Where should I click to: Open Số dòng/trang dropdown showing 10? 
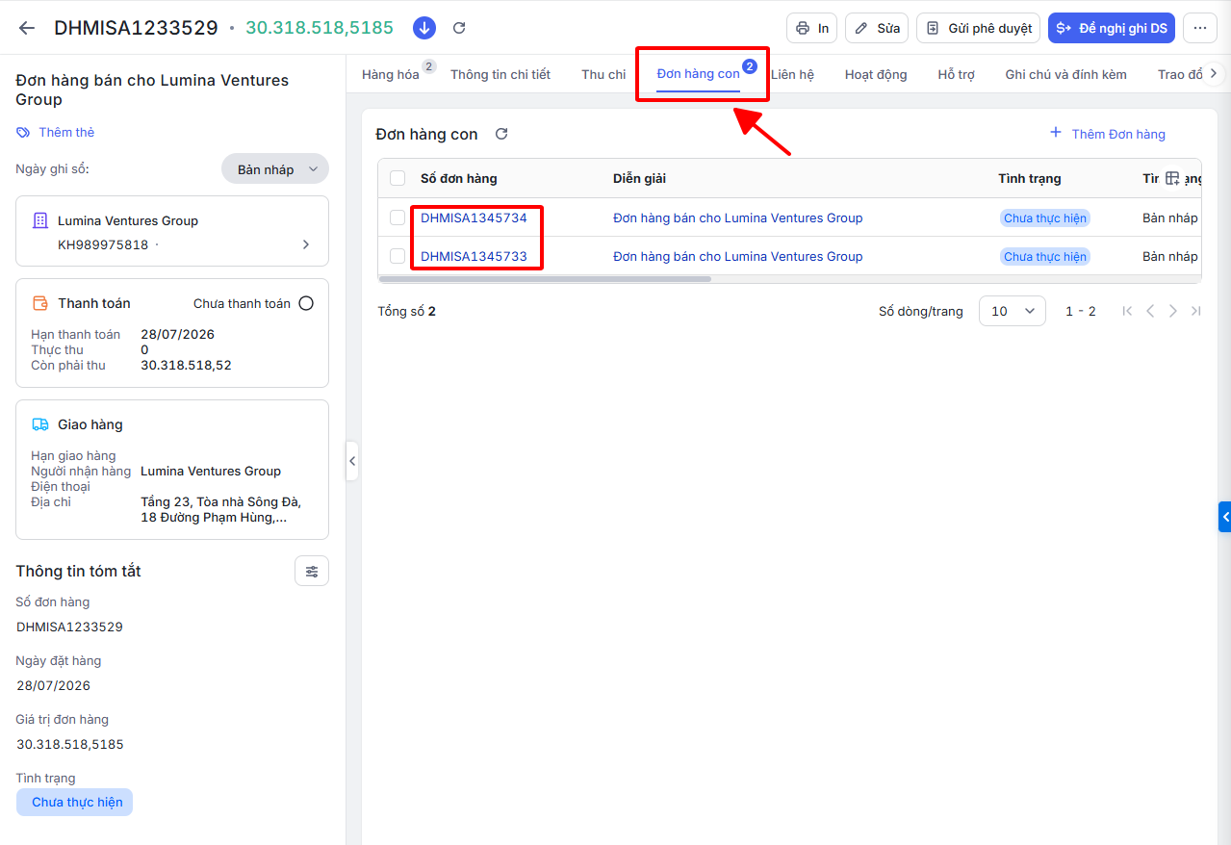[1013, 311]
